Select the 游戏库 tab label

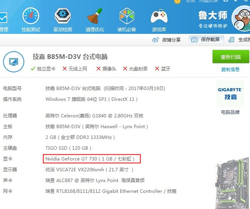pyautogui.click(x=159, y=29)
